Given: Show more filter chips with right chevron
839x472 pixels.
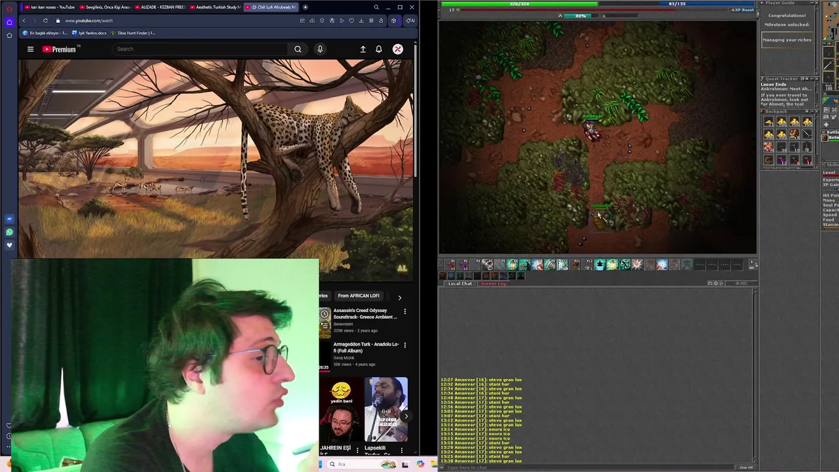Looking at the screenshot, I should [x=400, y=298].
